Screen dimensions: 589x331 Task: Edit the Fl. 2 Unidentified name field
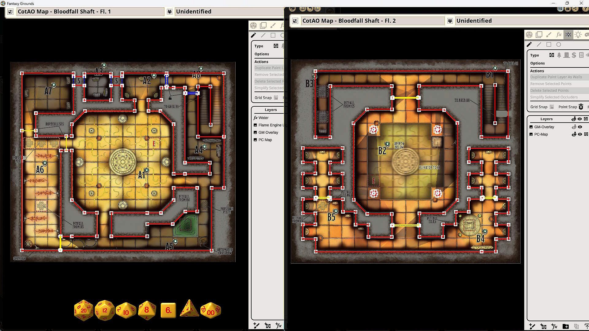[x=522, y=21]
